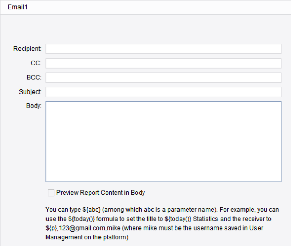Click the CC label text
This screenshot has height=246, width=291.
click(36, 63)
